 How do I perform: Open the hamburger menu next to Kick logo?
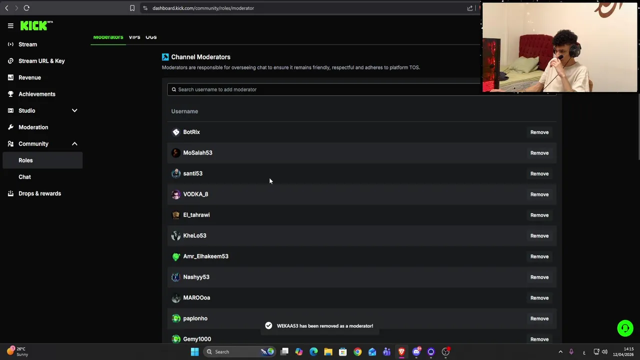10,25
